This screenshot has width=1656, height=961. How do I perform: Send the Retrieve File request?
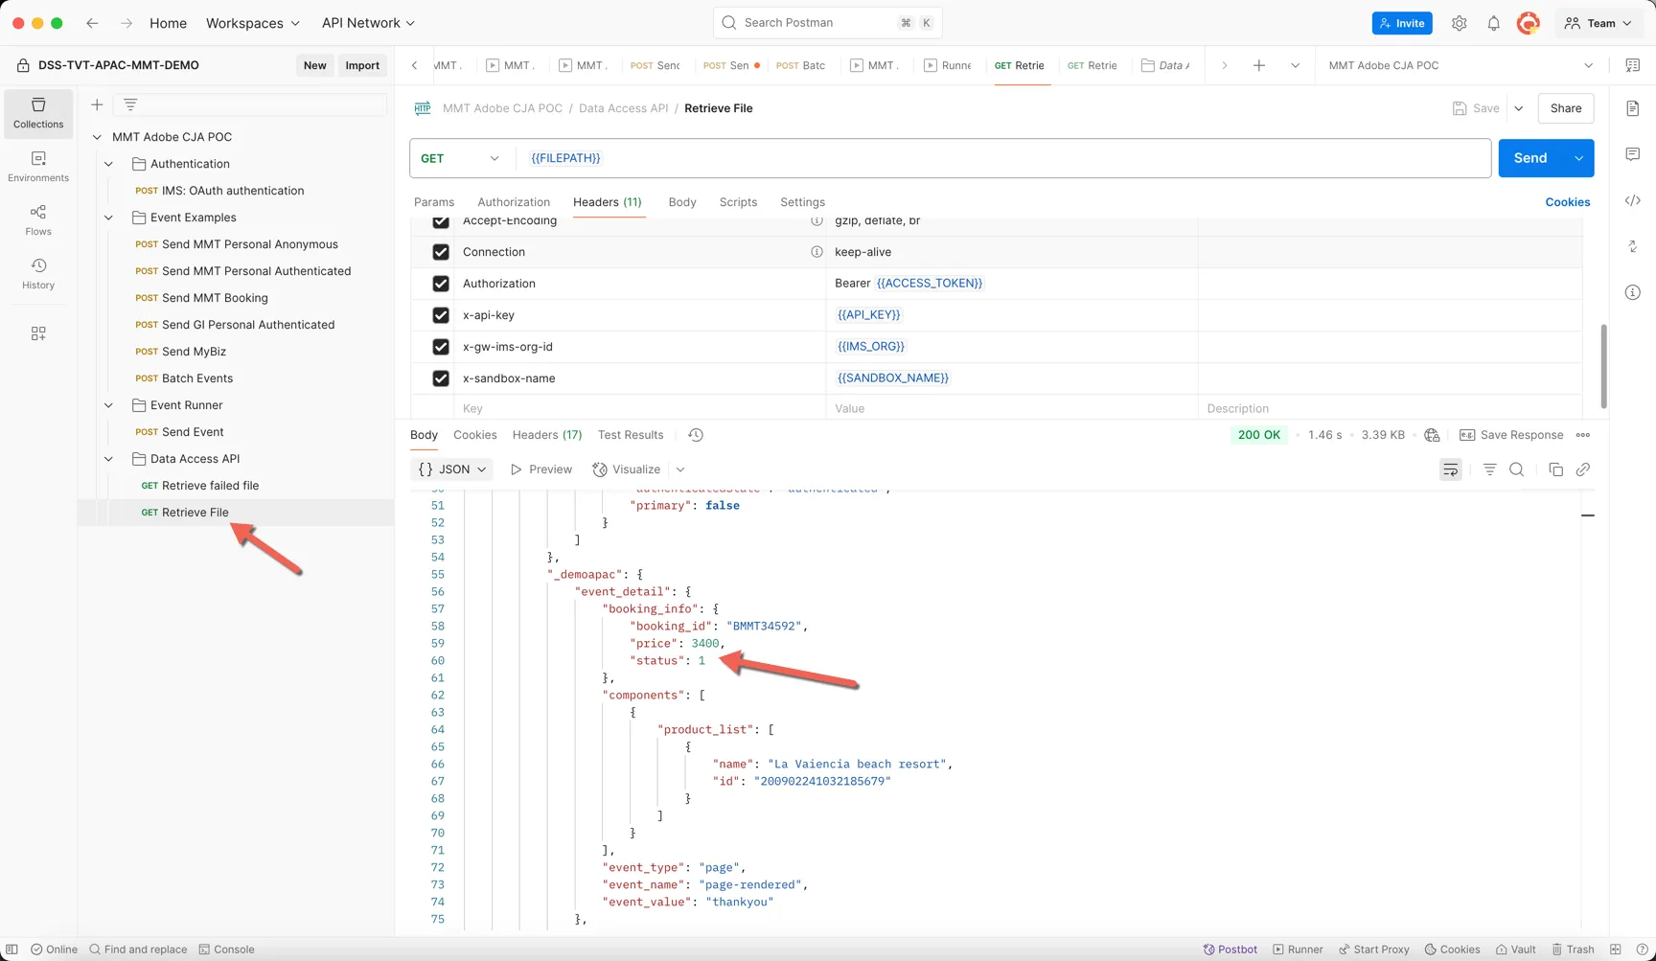[1530, 158]
